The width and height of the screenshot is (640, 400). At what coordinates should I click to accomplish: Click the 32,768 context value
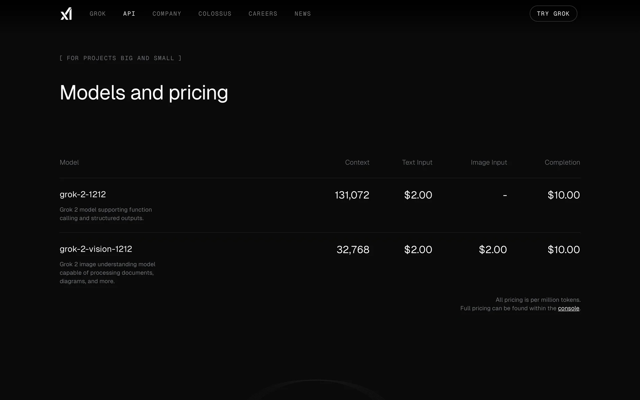pyautogui.click(x=353, y=250)
